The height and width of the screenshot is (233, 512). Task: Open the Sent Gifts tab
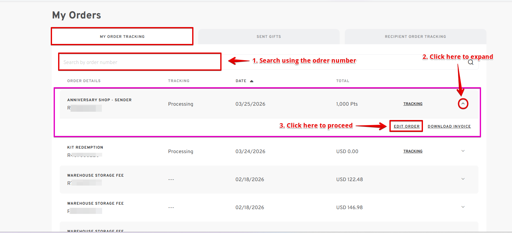pyautogui.click(x=269, y=37)
